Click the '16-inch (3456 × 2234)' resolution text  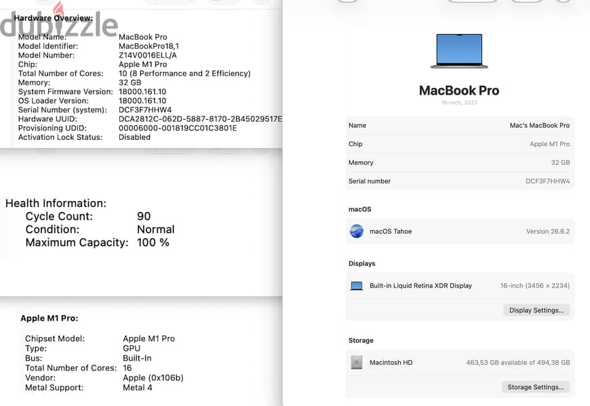point(534,286)
